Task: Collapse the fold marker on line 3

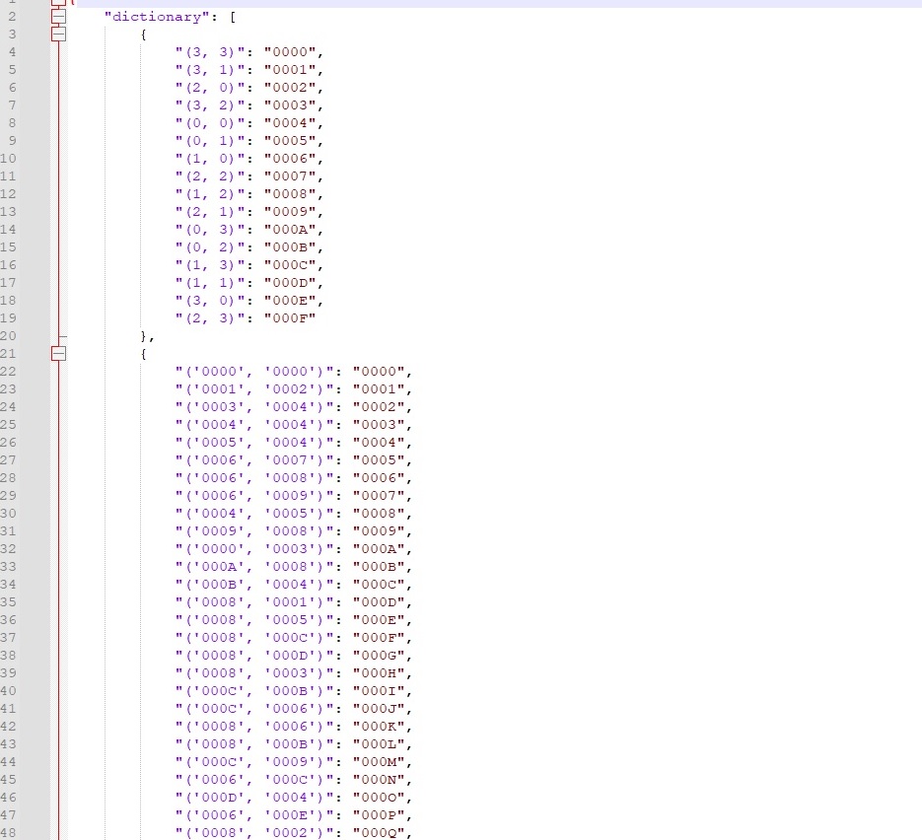Action: [58, 35]
